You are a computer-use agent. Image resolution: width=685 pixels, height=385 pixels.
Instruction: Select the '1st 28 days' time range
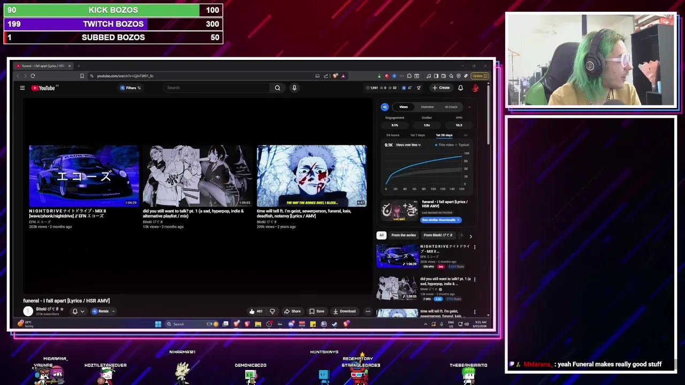coord(444,135)
